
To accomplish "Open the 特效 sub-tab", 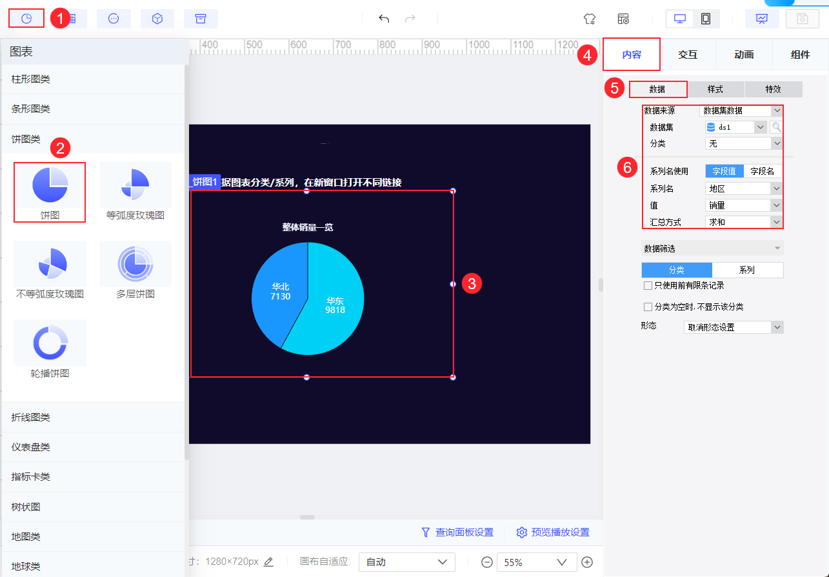I will pos(773,89).
